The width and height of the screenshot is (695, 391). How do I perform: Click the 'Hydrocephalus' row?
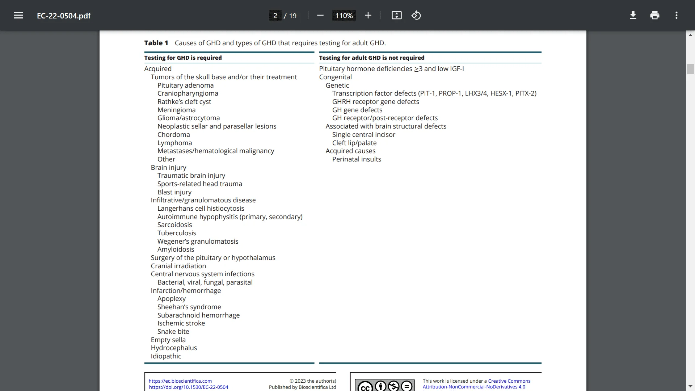(x=174, y=348)
